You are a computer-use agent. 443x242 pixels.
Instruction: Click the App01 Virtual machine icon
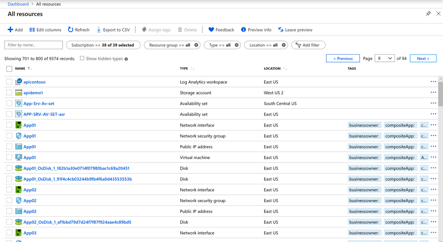[x=18, y=157]
